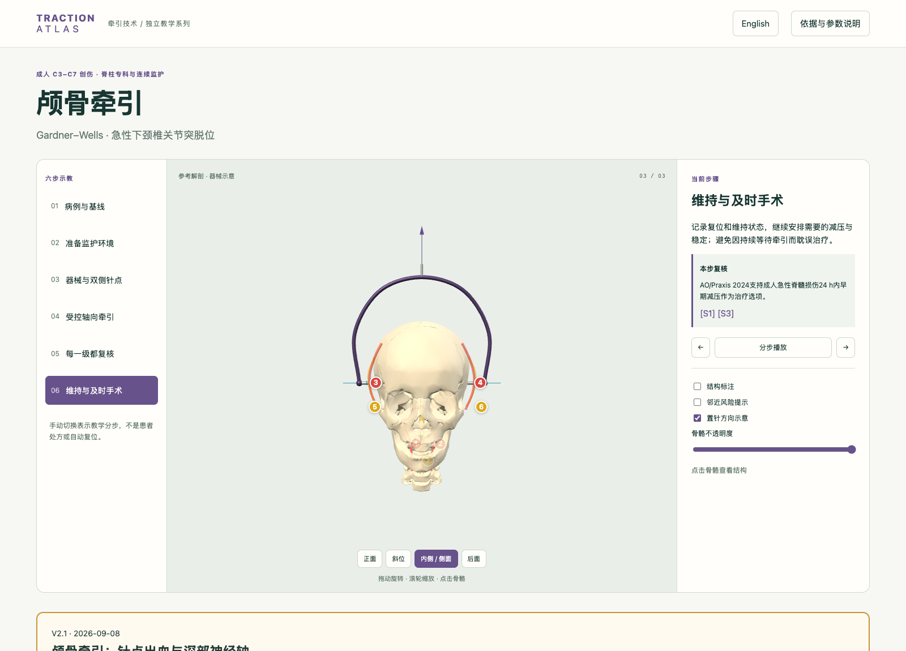
Task: Open step 04 受控轴向牵引
Action: tap(101, 317)
